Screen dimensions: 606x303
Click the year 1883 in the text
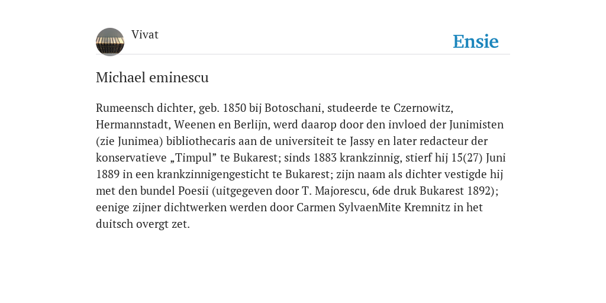pos(325,157)
